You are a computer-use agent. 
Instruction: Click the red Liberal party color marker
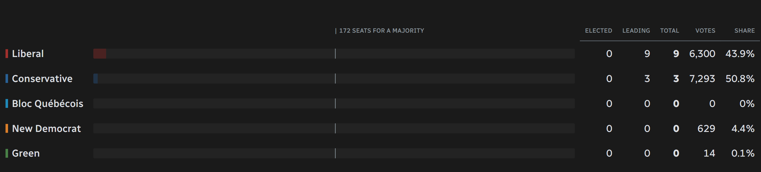point(7,54)
